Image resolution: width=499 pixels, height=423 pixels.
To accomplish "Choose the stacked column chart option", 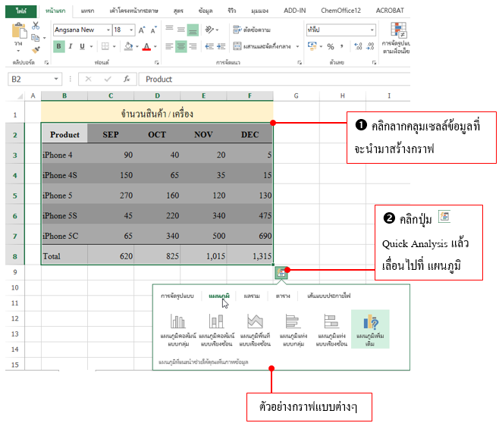I will pyautogui.click(x=215, y=327).
